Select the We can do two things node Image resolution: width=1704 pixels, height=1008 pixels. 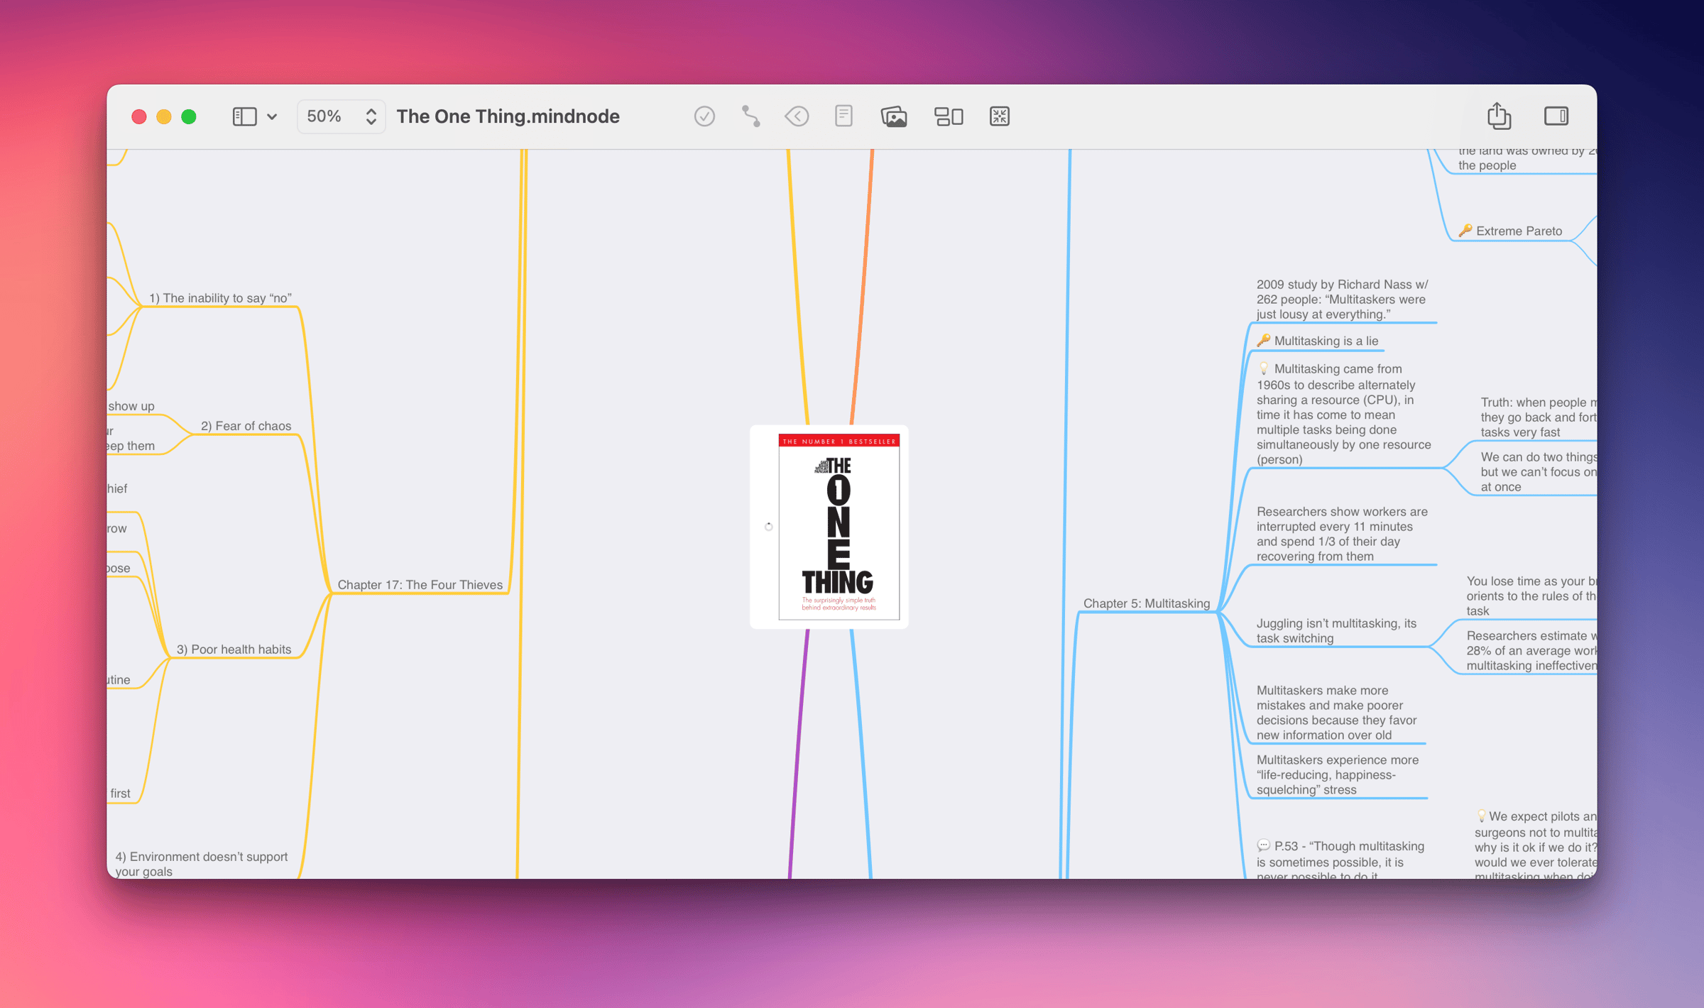point(1539,472)
